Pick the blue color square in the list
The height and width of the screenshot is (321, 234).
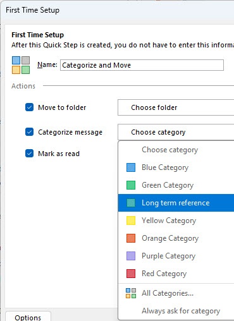pos(131,167)
